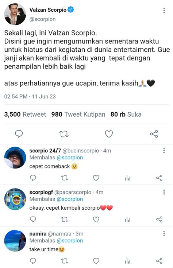The width and height of the screenshot is (173, 268).
Task: Like the main tweet by Valzan Scorpio
Action: click(x=109, y=134)
